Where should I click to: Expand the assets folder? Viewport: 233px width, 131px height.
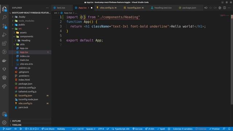pos(30,32)
